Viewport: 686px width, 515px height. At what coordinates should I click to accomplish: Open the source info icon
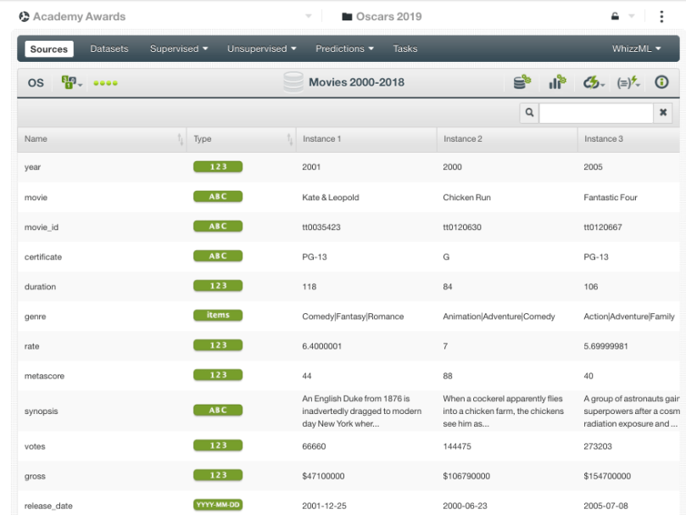coord(661,82)
